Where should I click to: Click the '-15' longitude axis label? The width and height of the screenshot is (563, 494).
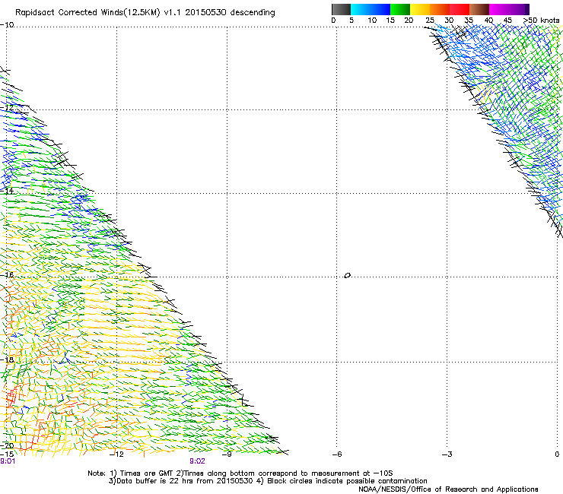point(7,454)
